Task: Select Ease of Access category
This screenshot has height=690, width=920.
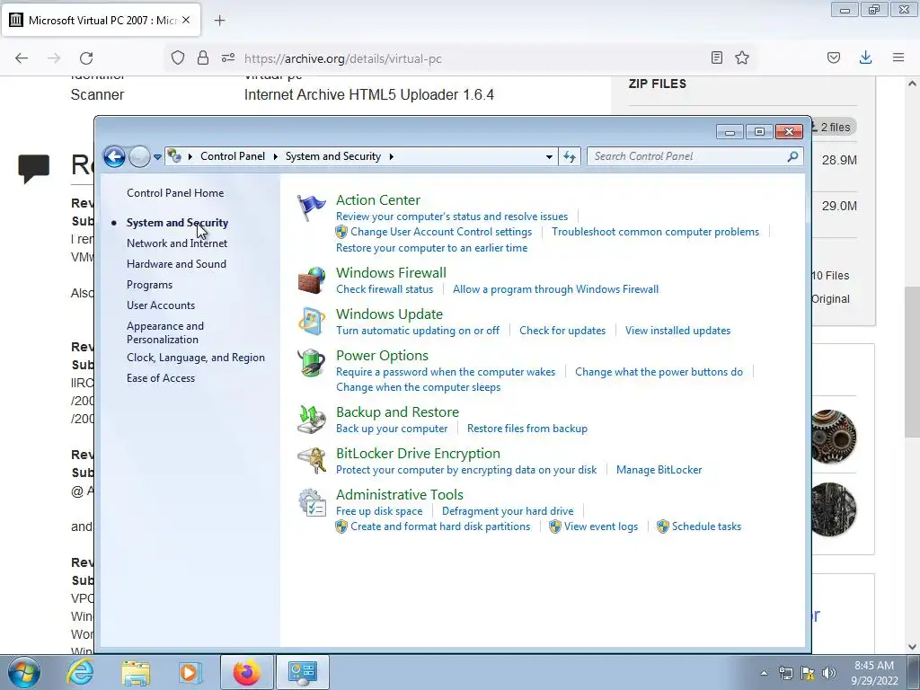Action: pos(161,378)
